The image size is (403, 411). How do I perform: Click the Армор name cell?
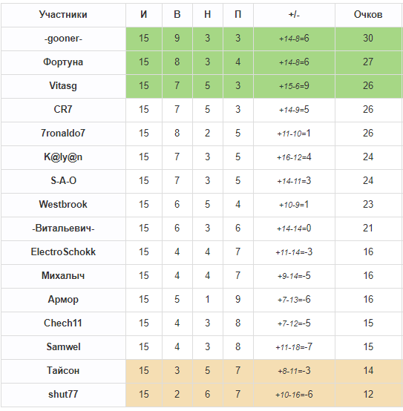pyautogui.click(x=63, y=300)
